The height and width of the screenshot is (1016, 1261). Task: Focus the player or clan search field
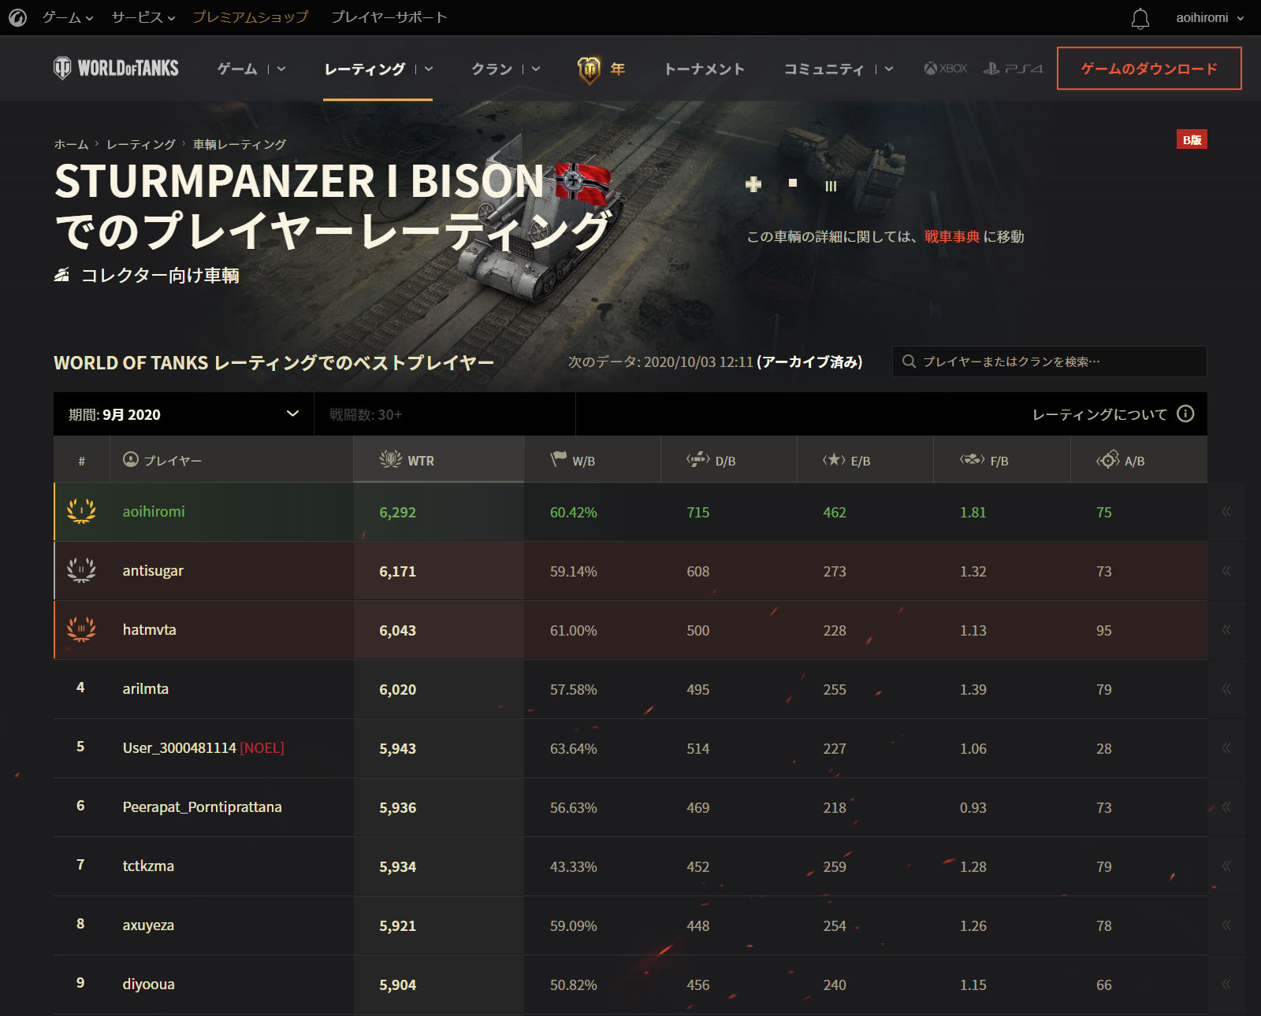click(1049, 362)
